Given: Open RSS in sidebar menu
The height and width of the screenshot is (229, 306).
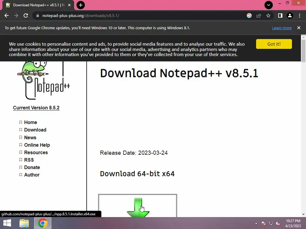Looking at the screenshot, I should tap(29, 160).
